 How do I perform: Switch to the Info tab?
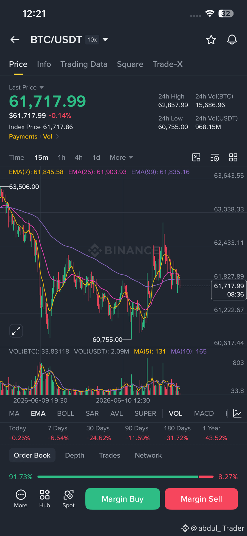pos(44,64)
